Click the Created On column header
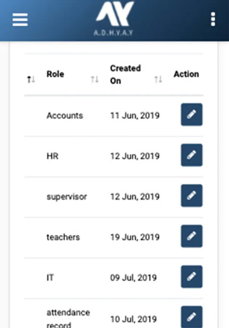Screen dimensions: 229x328 coord(125,74)
